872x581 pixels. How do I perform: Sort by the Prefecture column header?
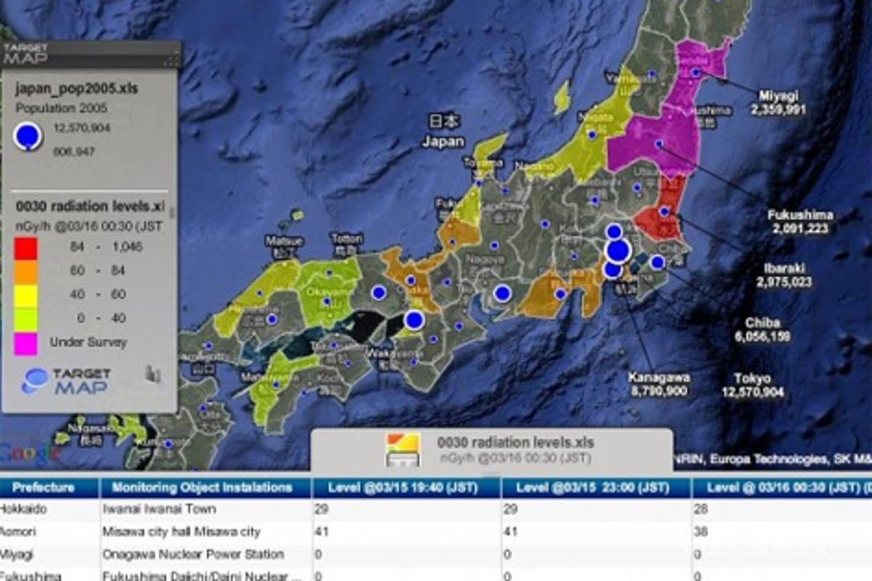(44, 487)
